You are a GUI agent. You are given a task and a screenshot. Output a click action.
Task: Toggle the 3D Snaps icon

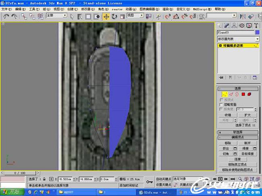pos(167,16)
